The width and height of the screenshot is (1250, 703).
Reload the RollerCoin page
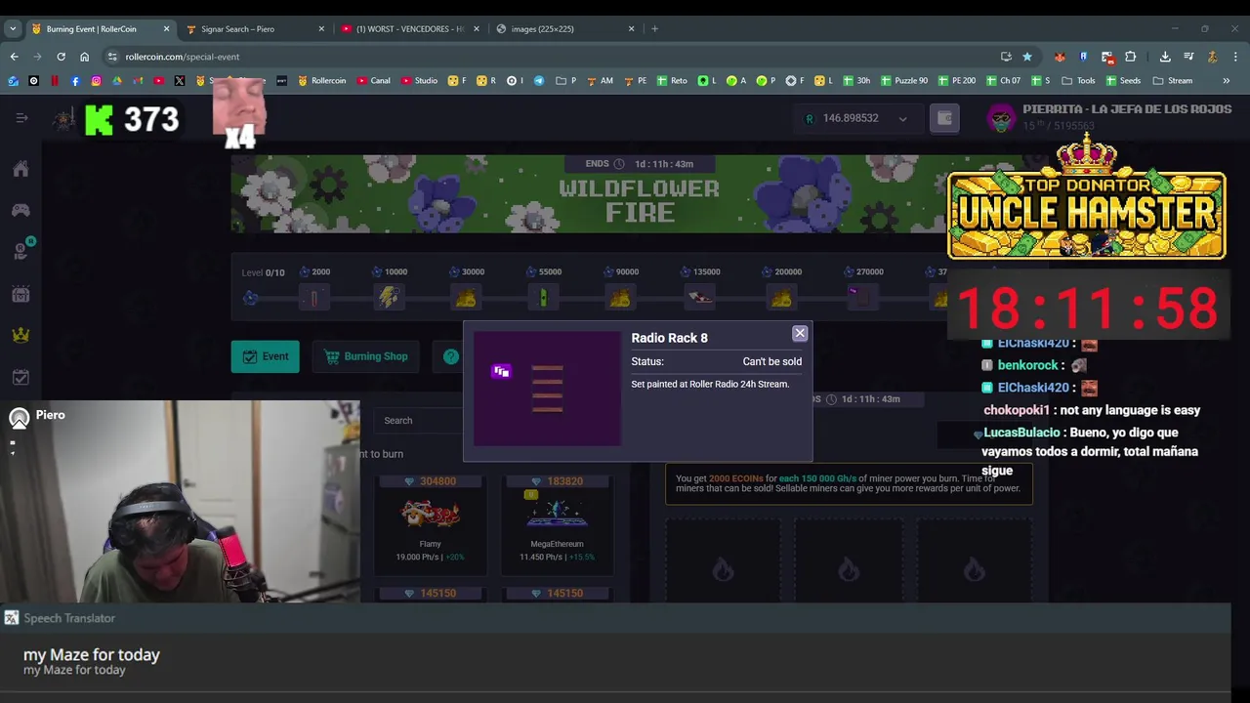coord(61,57)
